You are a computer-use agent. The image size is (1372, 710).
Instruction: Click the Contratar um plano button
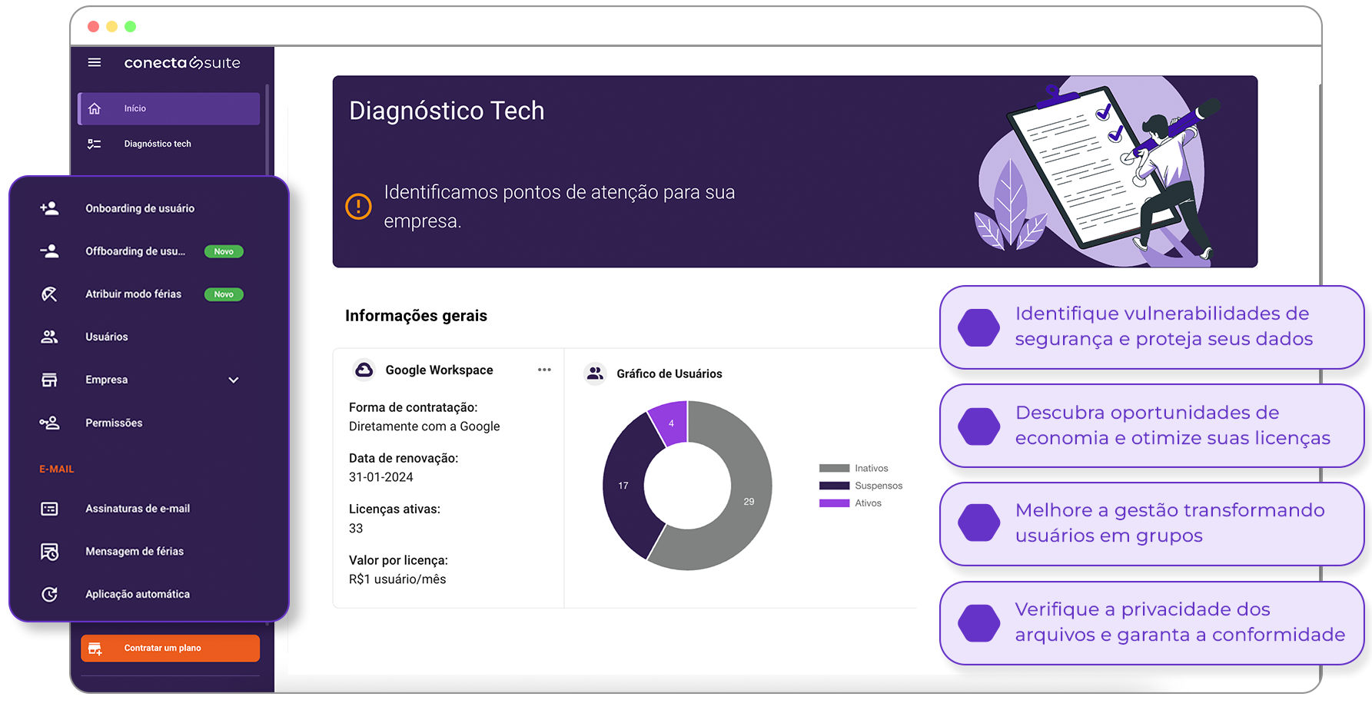point(169,648)
